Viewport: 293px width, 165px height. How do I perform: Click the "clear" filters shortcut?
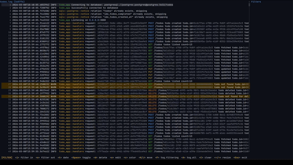pyautogui.click(x=207, y=158)
